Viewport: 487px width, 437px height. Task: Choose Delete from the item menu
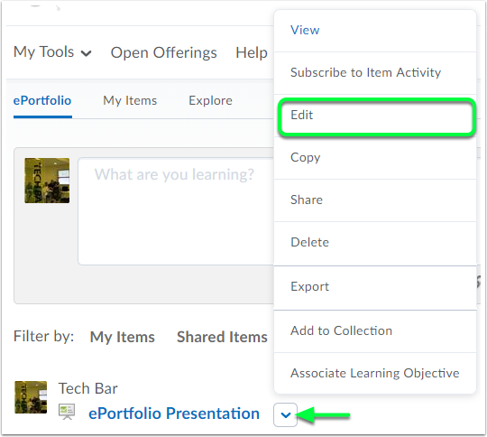tap(375, 243)
